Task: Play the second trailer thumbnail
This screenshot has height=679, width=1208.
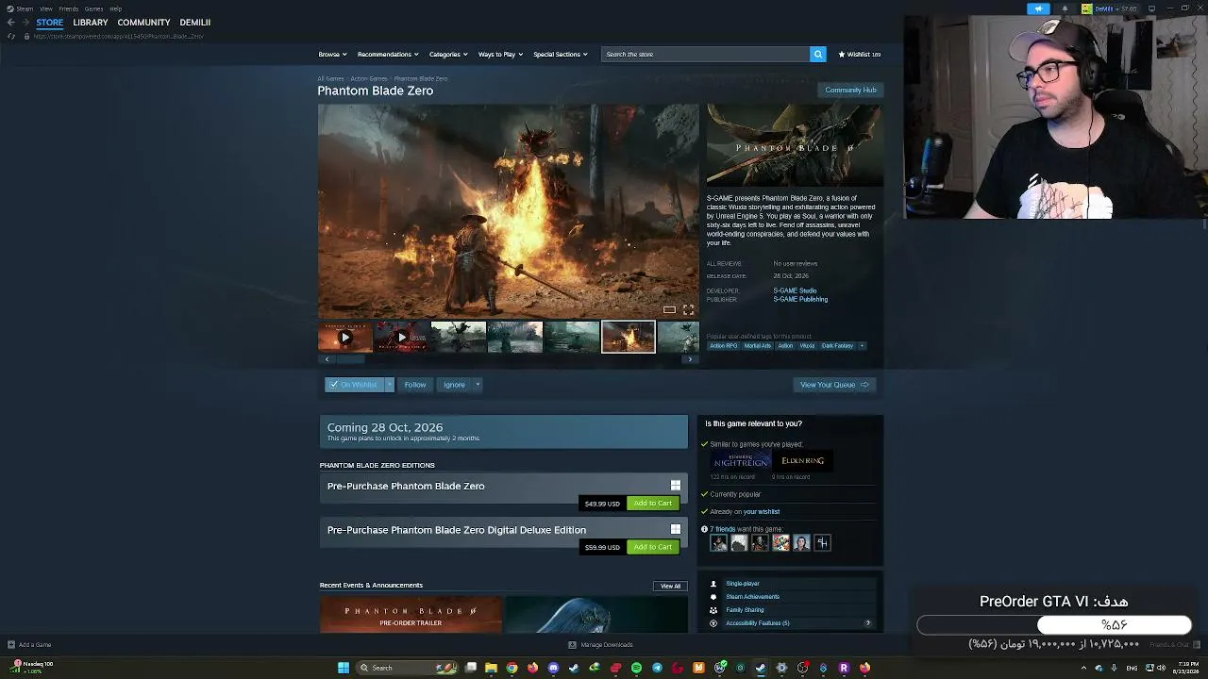Action: point(402,337)
